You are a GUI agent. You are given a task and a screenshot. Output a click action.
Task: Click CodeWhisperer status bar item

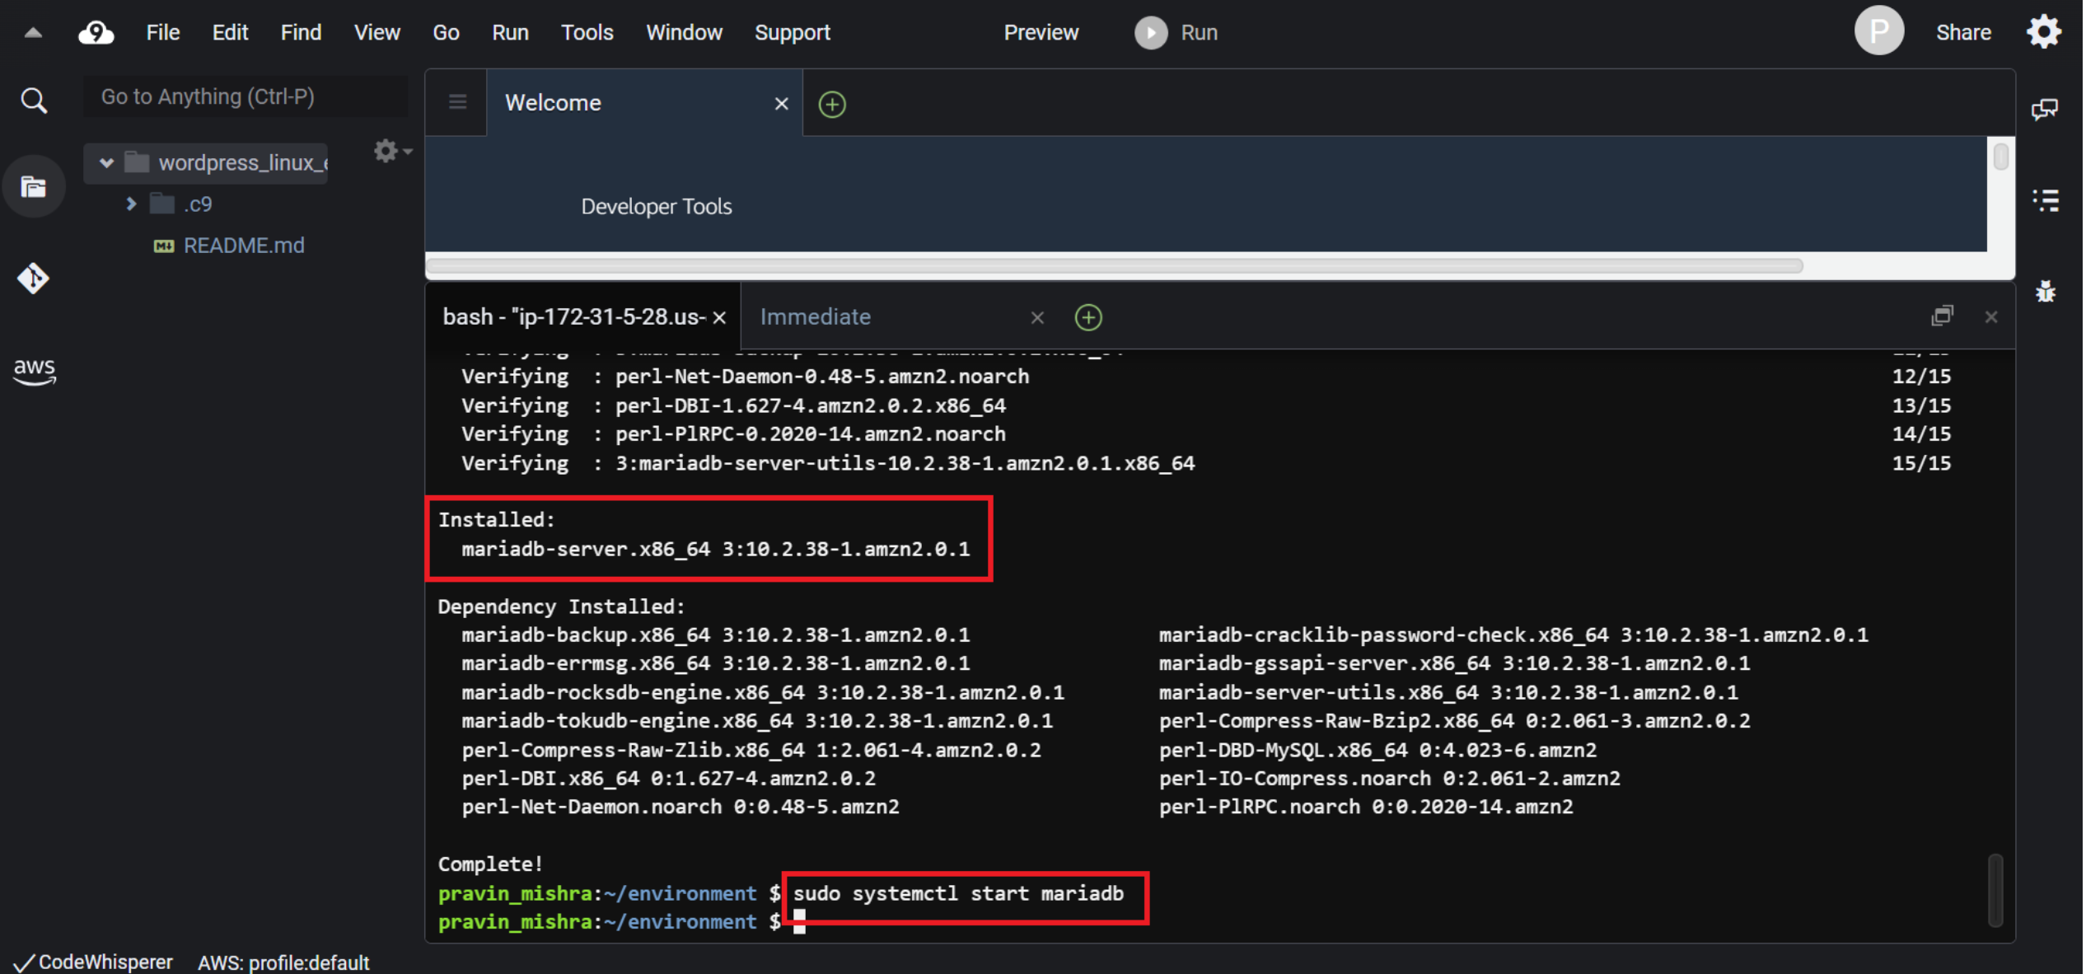(94, 962)
